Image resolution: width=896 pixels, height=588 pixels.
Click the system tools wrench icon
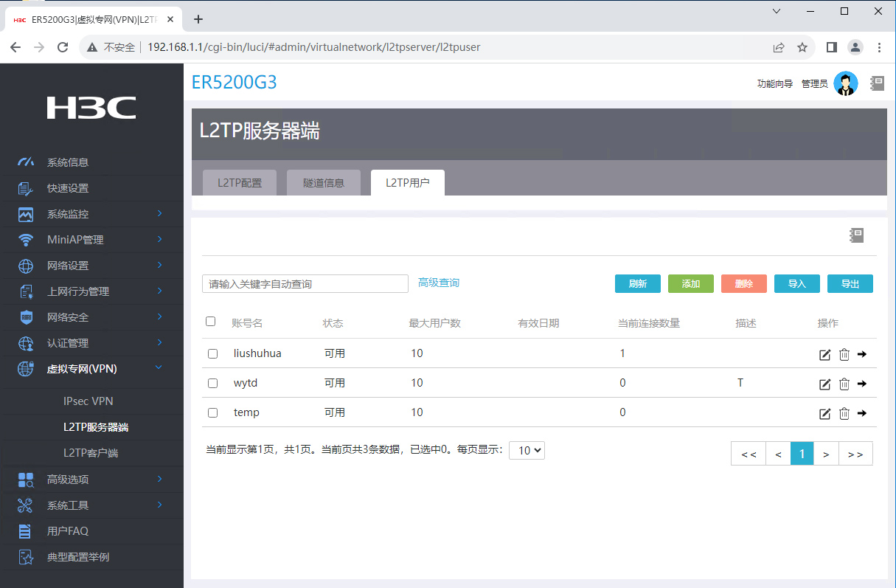point(26,505)
